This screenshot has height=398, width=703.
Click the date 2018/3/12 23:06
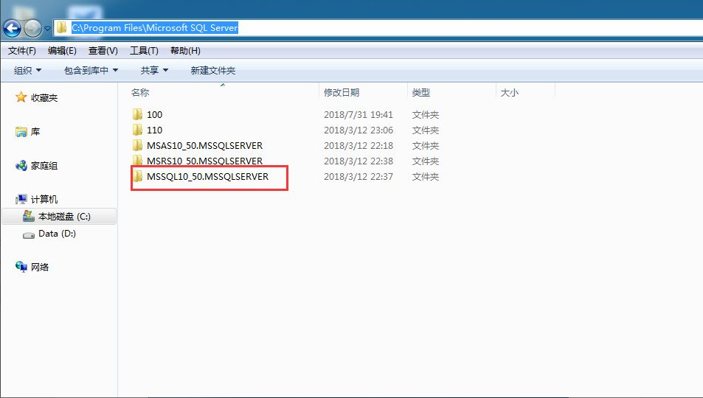pos(359,130)
